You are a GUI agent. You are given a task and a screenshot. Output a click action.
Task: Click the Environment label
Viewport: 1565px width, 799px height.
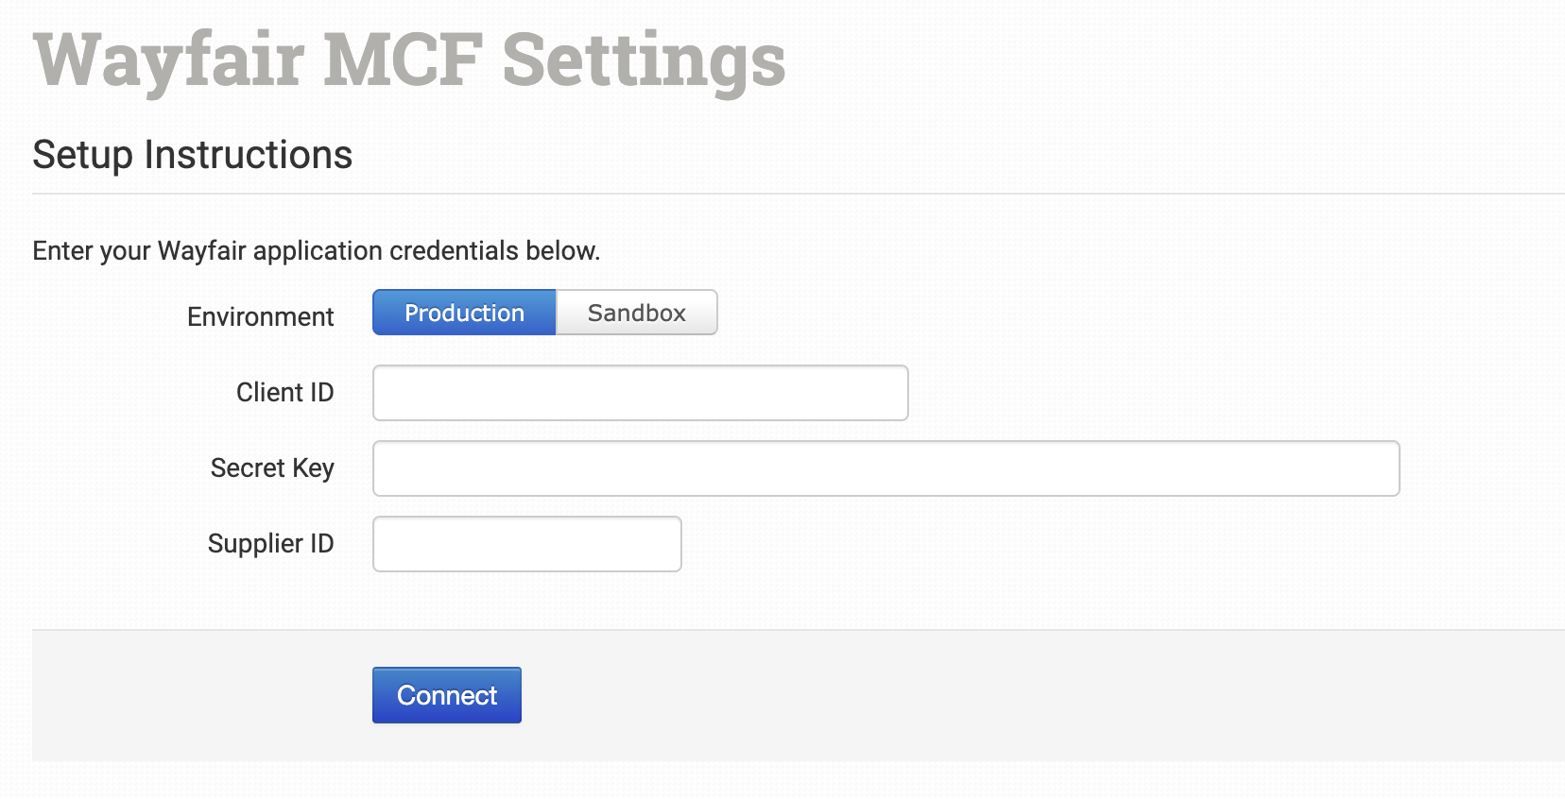[x=260, y=316]
